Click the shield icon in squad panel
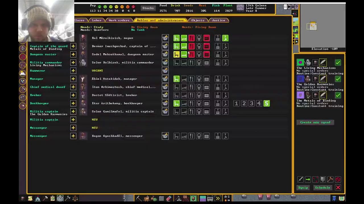 [323, 179]
